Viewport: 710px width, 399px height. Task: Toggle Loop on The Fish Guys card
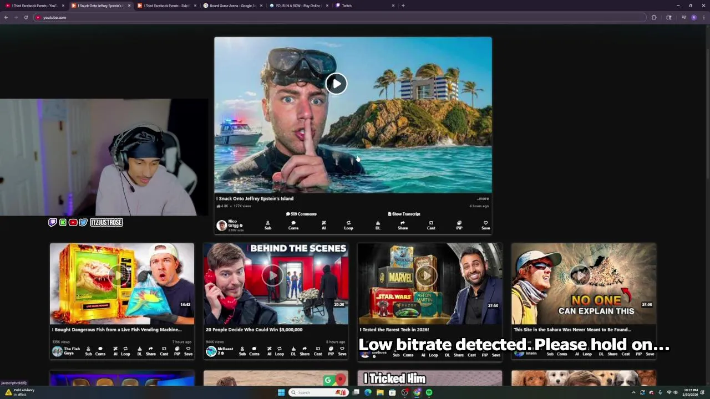click(x=125, y=351)
